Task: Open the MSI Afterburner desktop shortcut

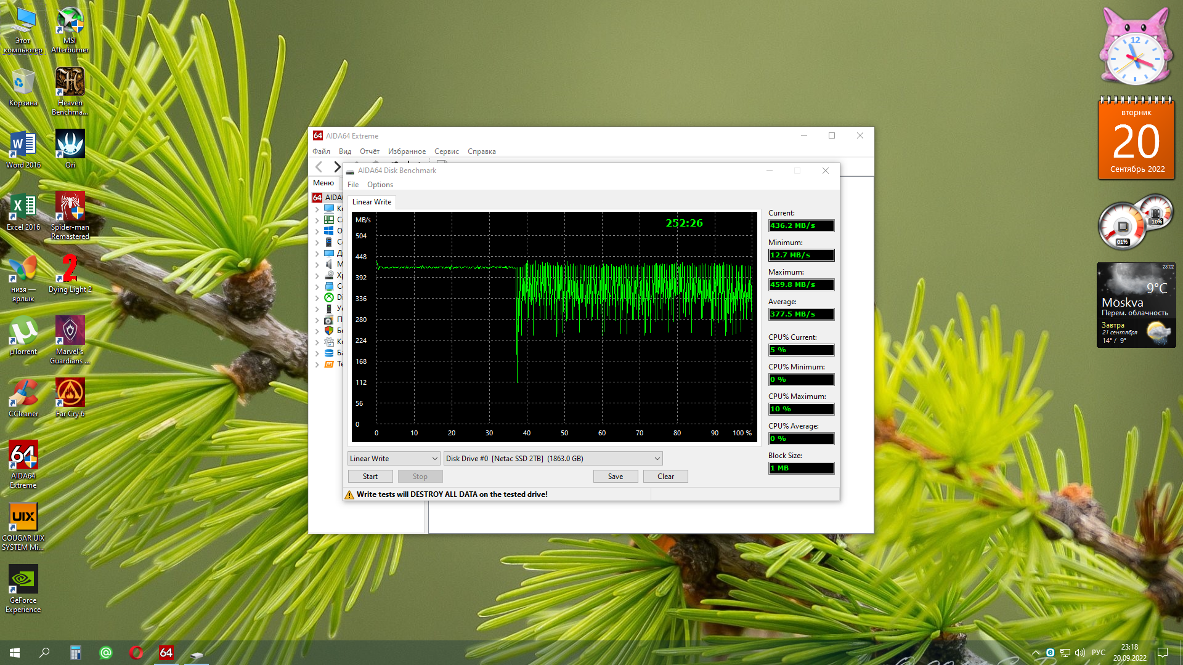Action: (70, 29)
